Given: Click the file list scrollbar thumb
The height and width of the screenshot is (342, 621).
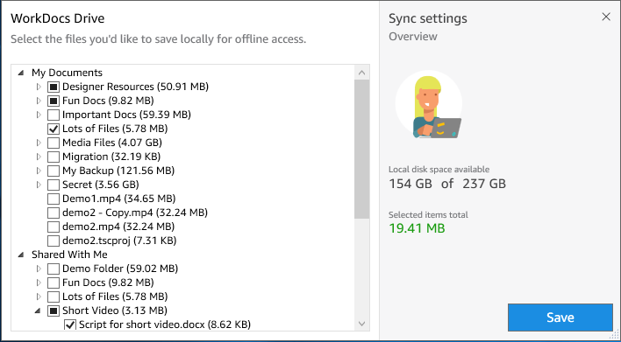Looking at the screenshot, I should pos(361,149).
